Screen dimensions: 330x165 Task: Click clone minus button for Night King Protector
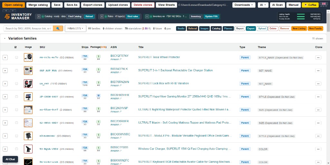tap(318, 110)
